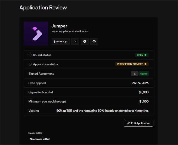Image resolution: width=178 pixels, height=145 pixels.
Task: Click the Application Review heading
Action: 43,8
